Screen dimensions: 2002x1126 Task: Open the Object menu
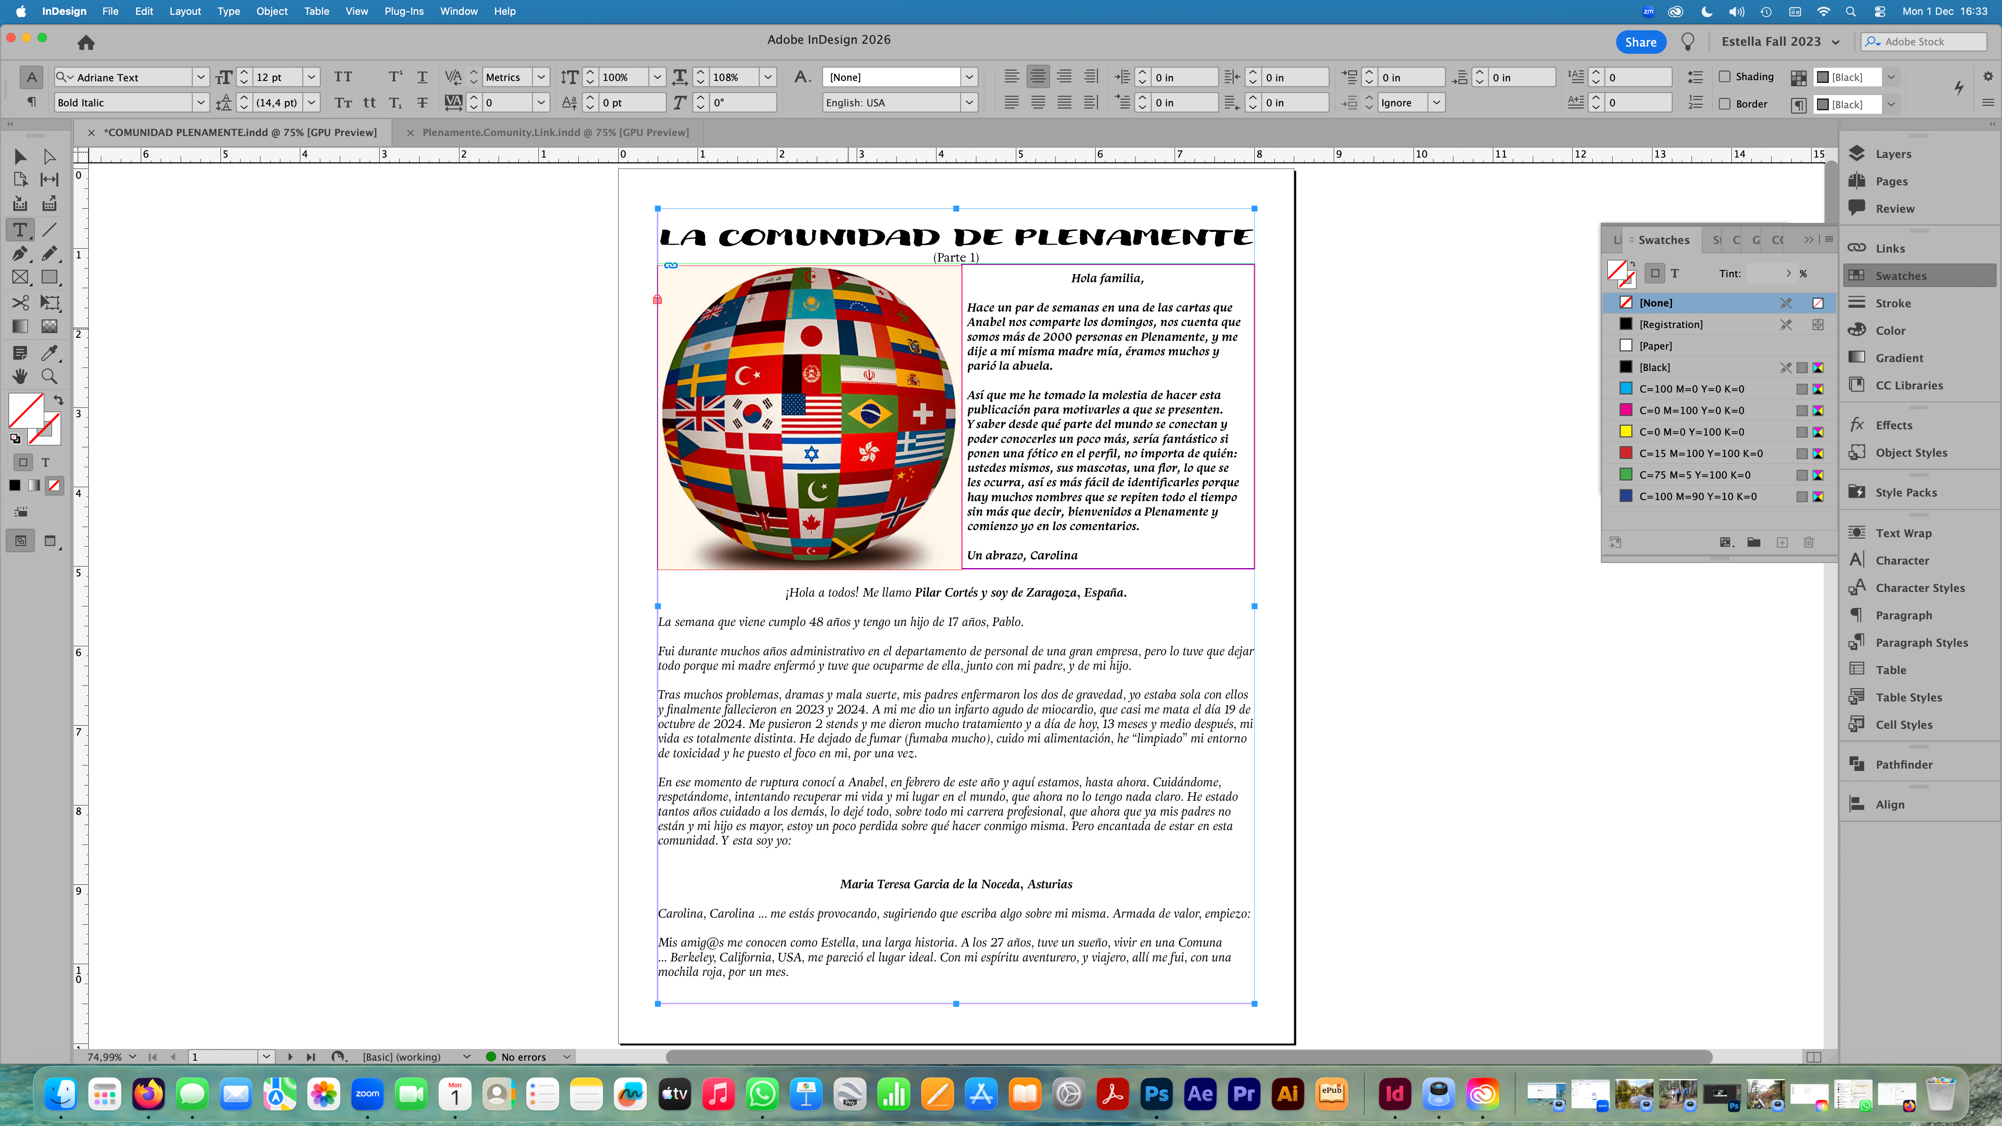coord(271,11)
